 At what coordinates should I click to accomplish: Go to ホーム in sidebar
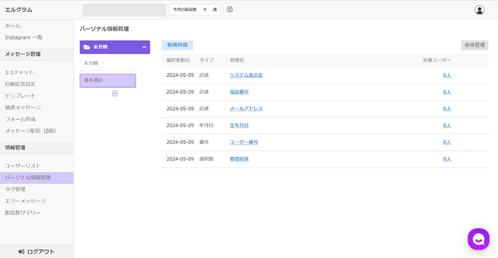[x=13, y=26]
